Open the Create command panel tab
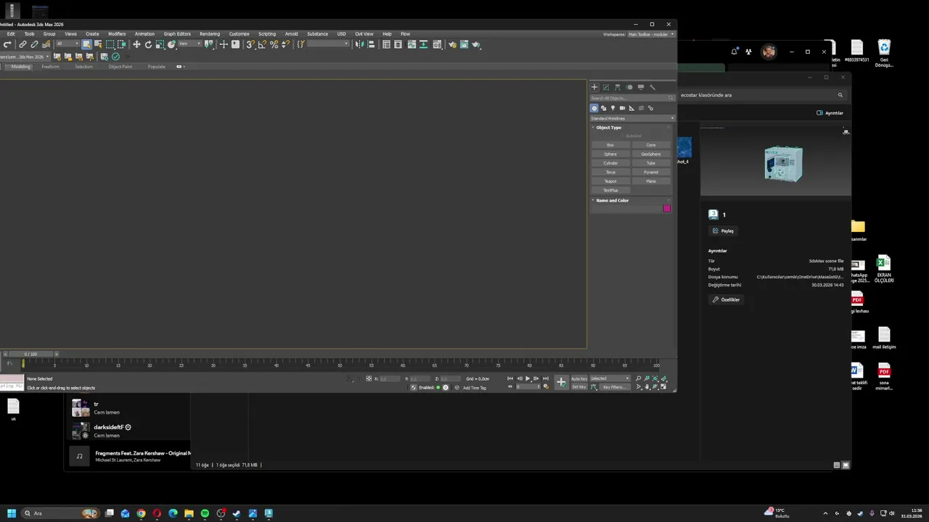This screenshot has height=522, width=929. tap(594, 87)
